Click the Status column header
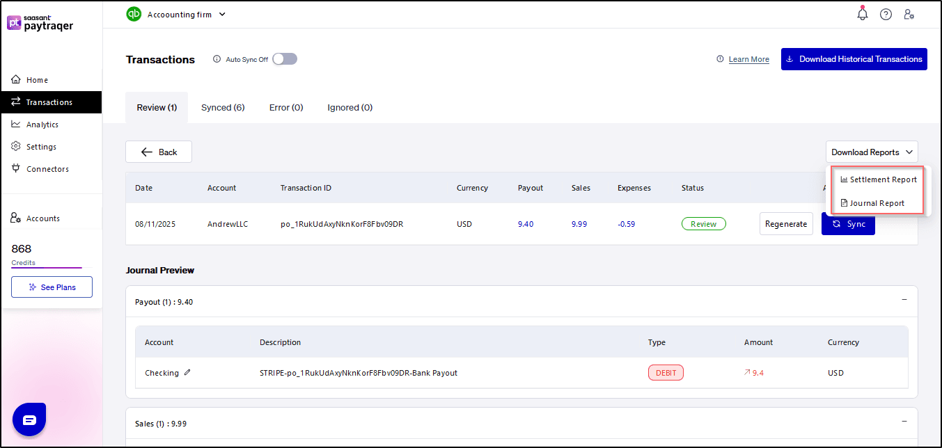This screenshot has height=448, width=942. point(693,188)
